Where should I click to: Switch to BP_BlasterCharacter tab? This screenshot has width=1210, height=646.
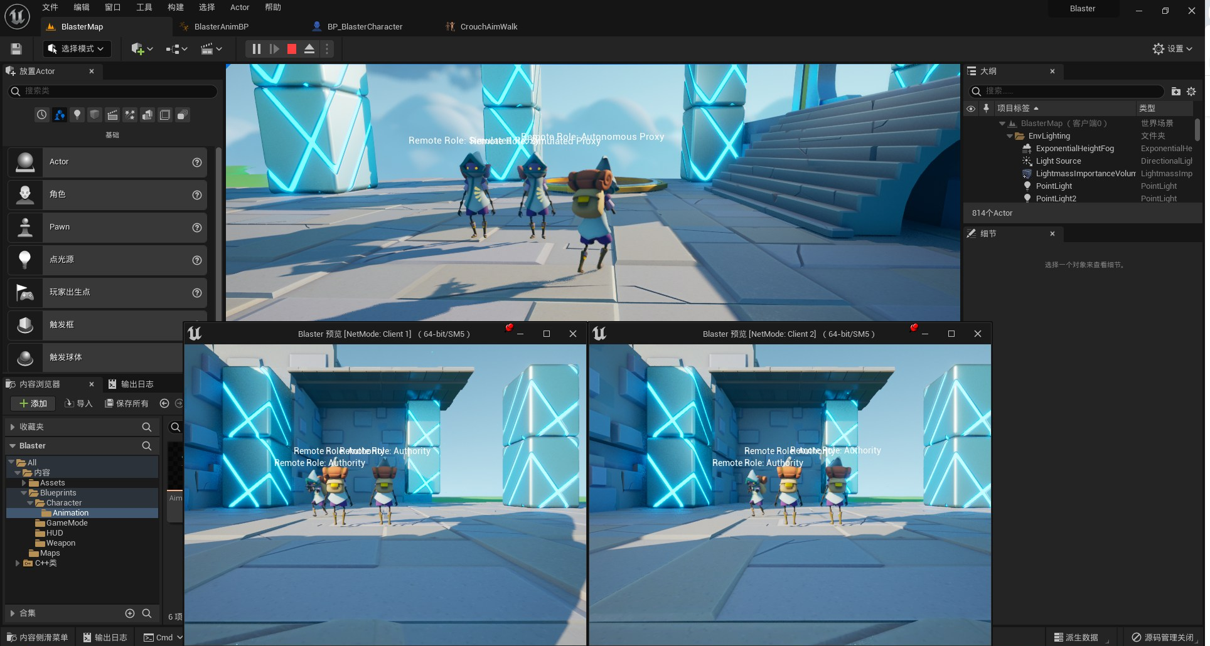pos(365,26)
